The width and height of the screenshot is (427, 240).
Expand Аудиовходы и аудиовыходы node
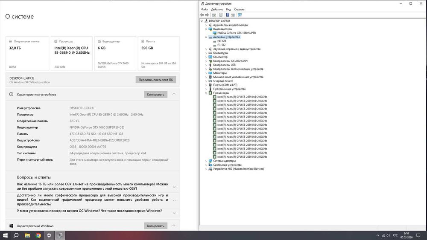tap(206, 25)
